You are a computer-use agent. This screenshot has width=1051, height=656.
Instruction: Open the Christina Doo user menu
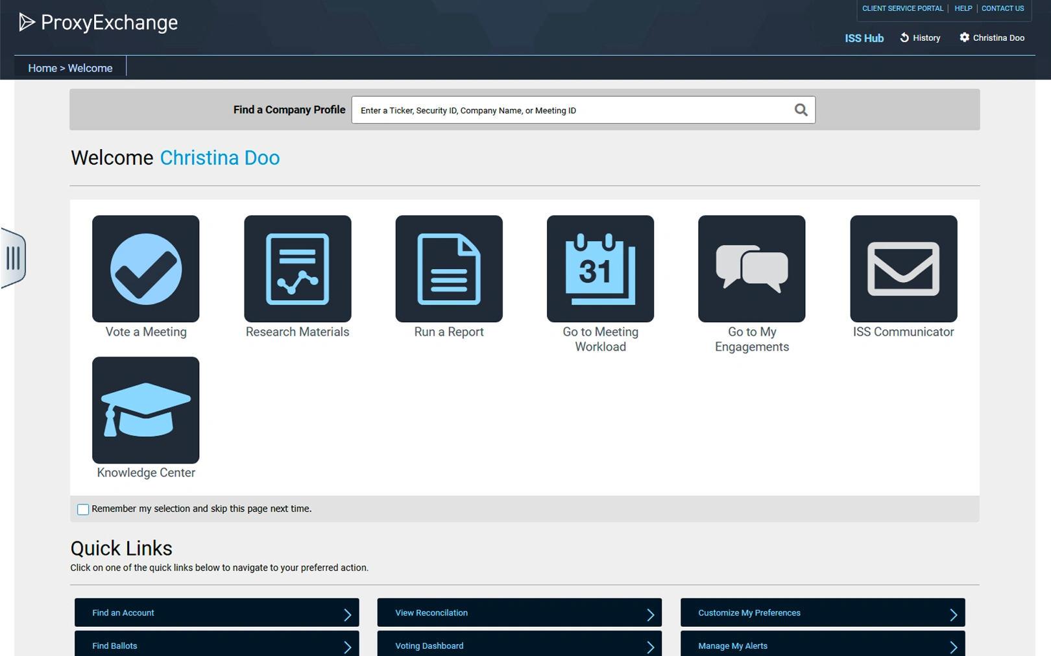(x=992, y=38)
